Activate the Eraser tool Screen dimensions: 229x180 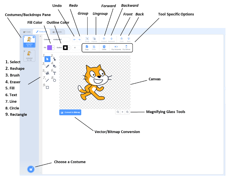tap(54, 66)
